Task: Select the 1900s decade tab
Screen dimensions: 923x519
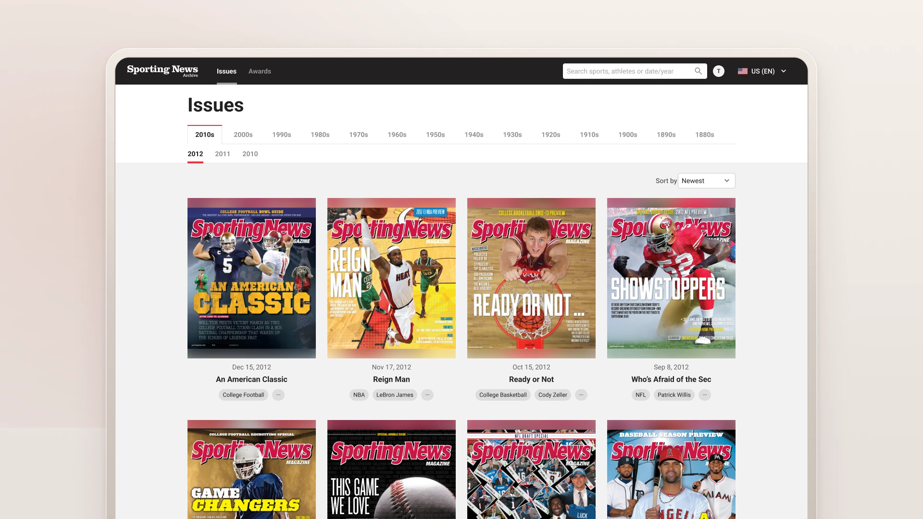Action: pos(628,135)
